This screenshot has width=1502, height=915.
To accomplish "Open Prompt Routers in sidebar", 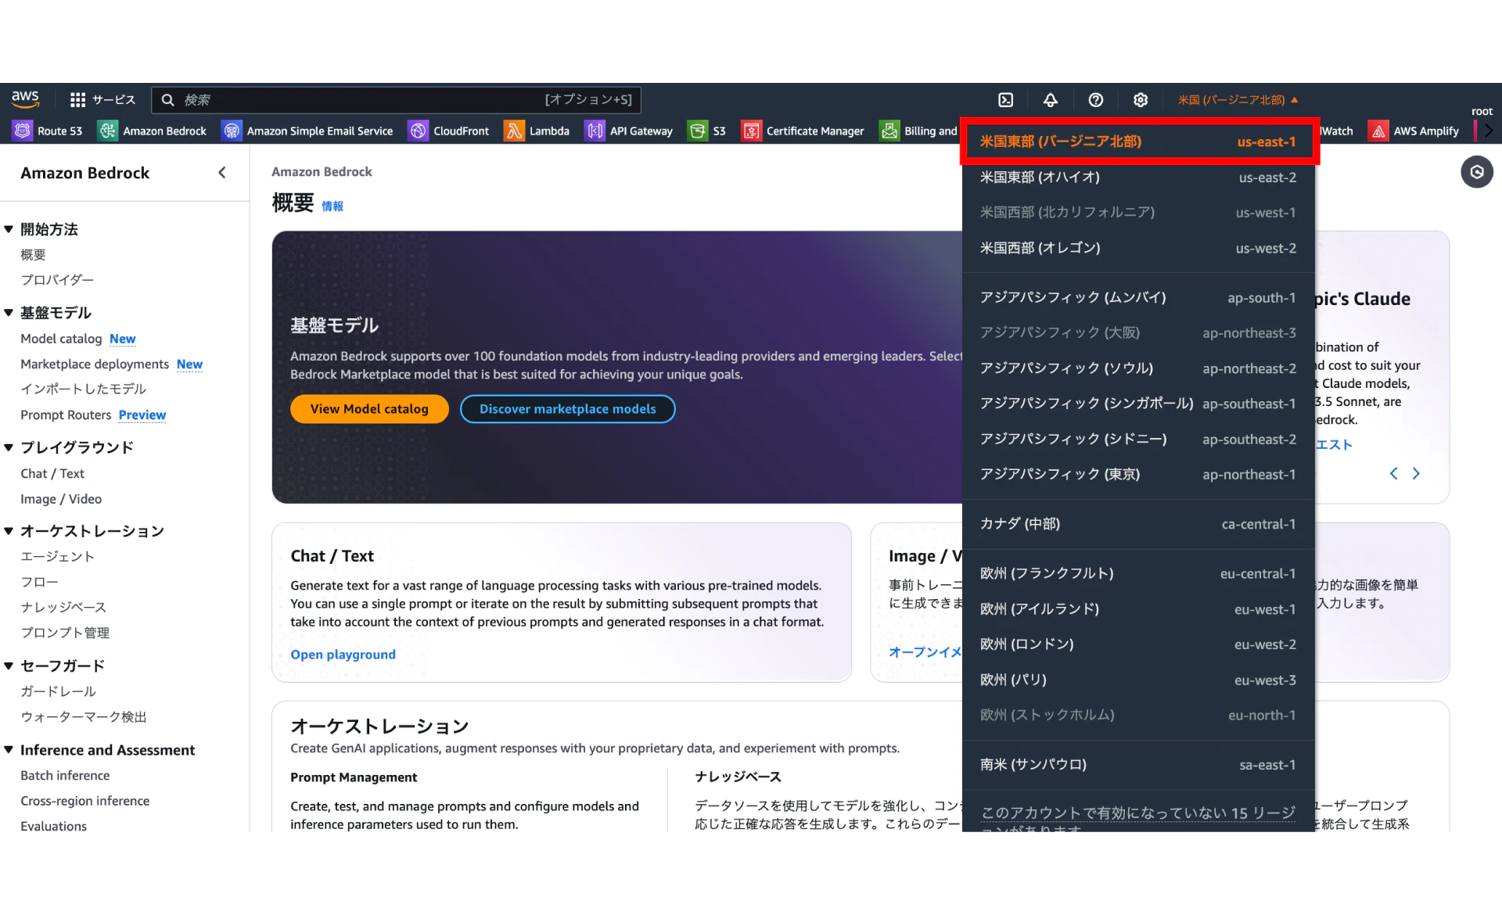I will (x=66, y=415).
